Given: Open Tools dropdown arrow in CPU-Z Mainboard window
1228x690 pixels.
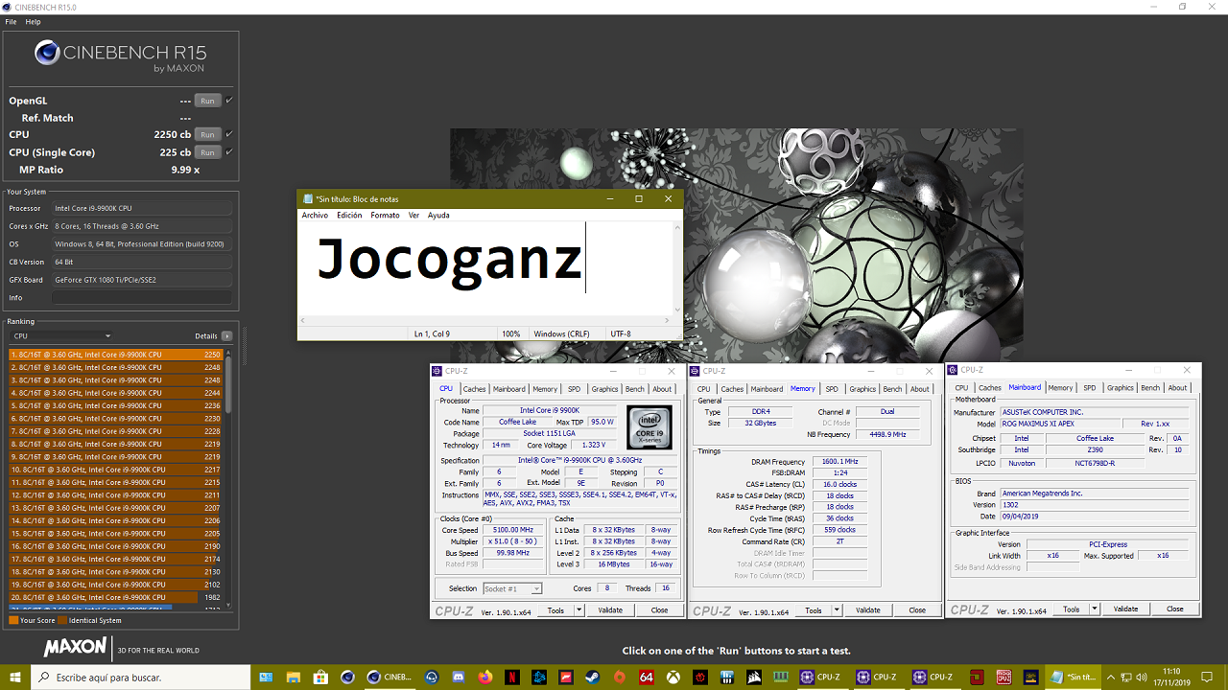Looking at the screenshot, I should [x=1095, y=609].
